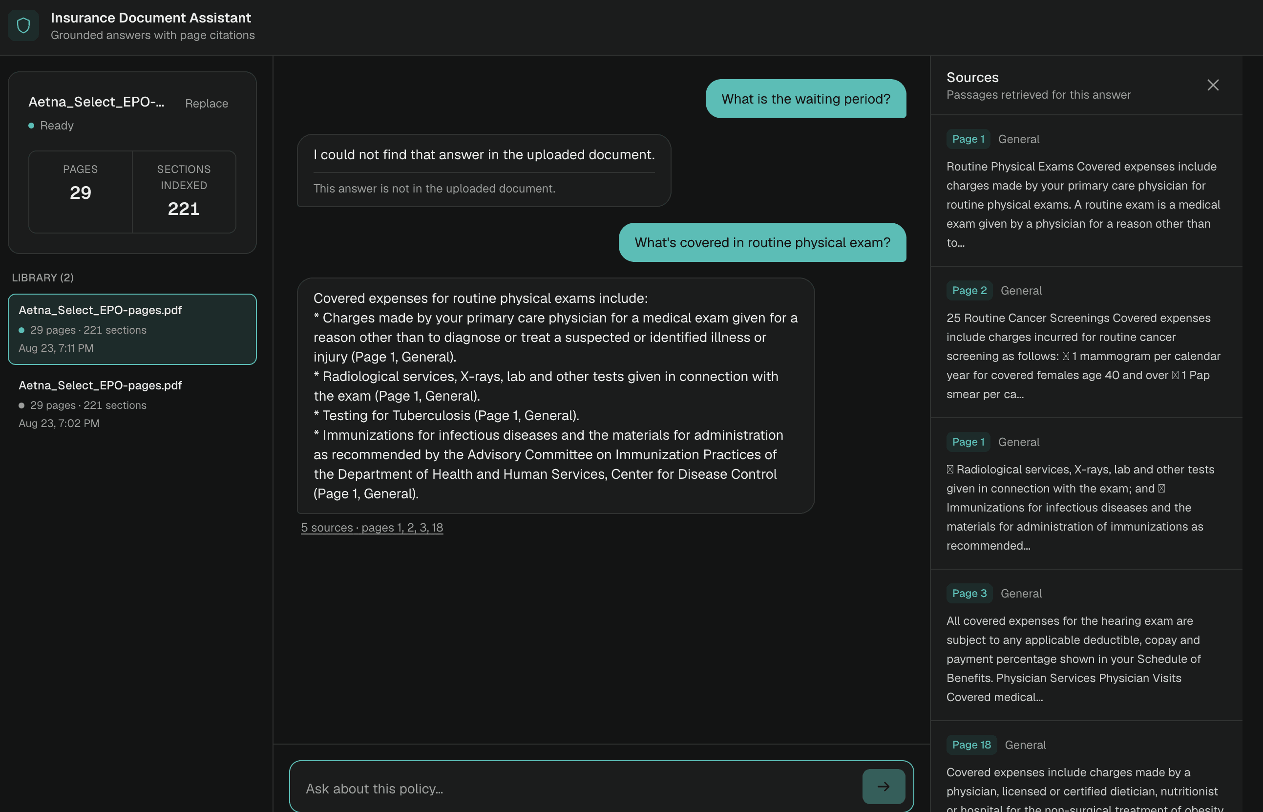Click 'Grounded answers with page citations' subtitle
Viewport: 1263px width, 812px height.
pos(152,35)
